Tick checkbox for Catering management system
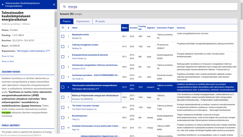The width and height of the screenshot is (243, 137). [63, 46]
